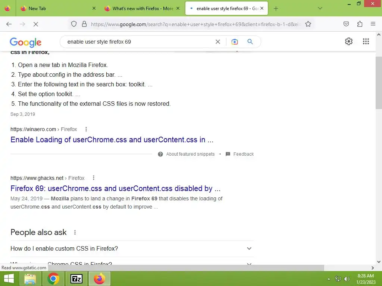Close the What's new with Firefox tab
This screenshot has height=286, width=382.
pos(178,8)
